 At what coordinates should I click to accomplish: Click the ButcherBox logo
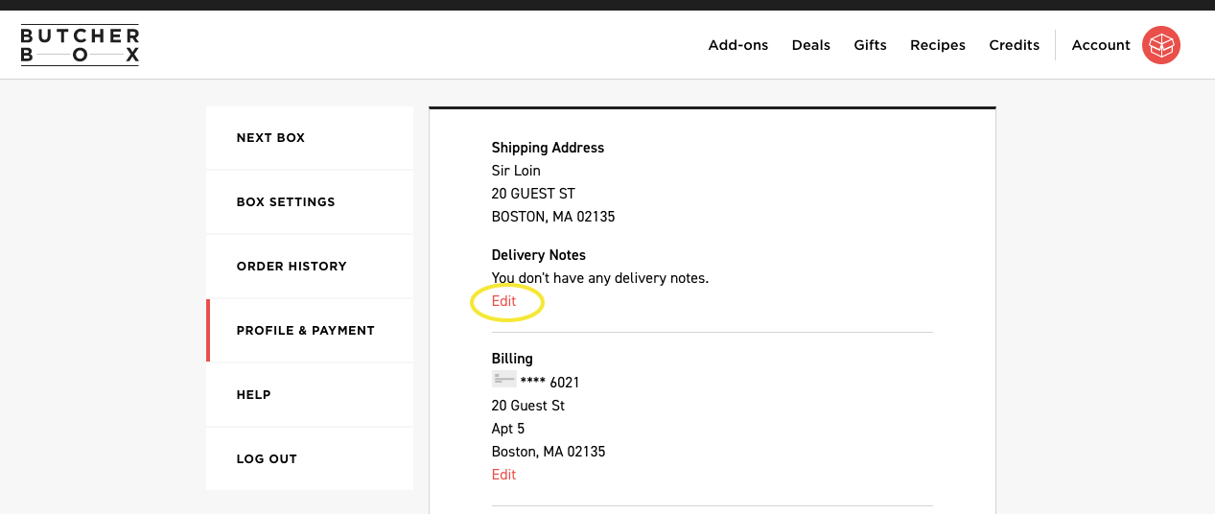click(x=80, y=45)
